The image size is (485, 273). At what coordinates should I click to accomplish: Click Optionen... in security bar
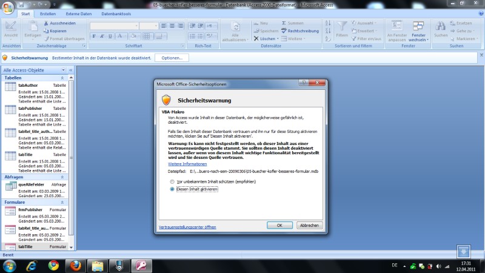tap(172, 58)
